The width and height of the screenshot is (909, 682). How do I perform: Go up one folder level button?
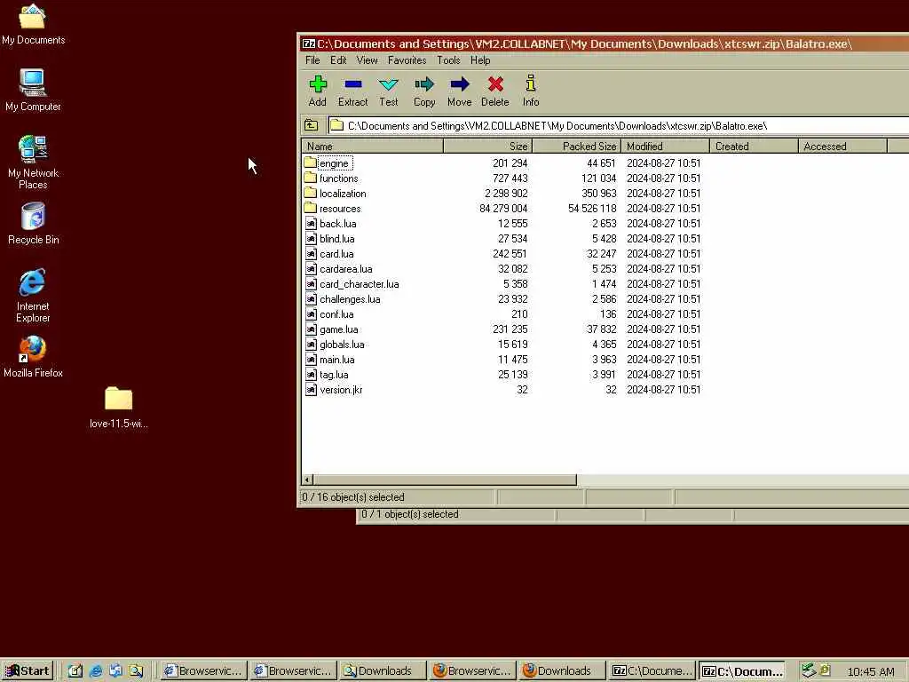(312, 125)
